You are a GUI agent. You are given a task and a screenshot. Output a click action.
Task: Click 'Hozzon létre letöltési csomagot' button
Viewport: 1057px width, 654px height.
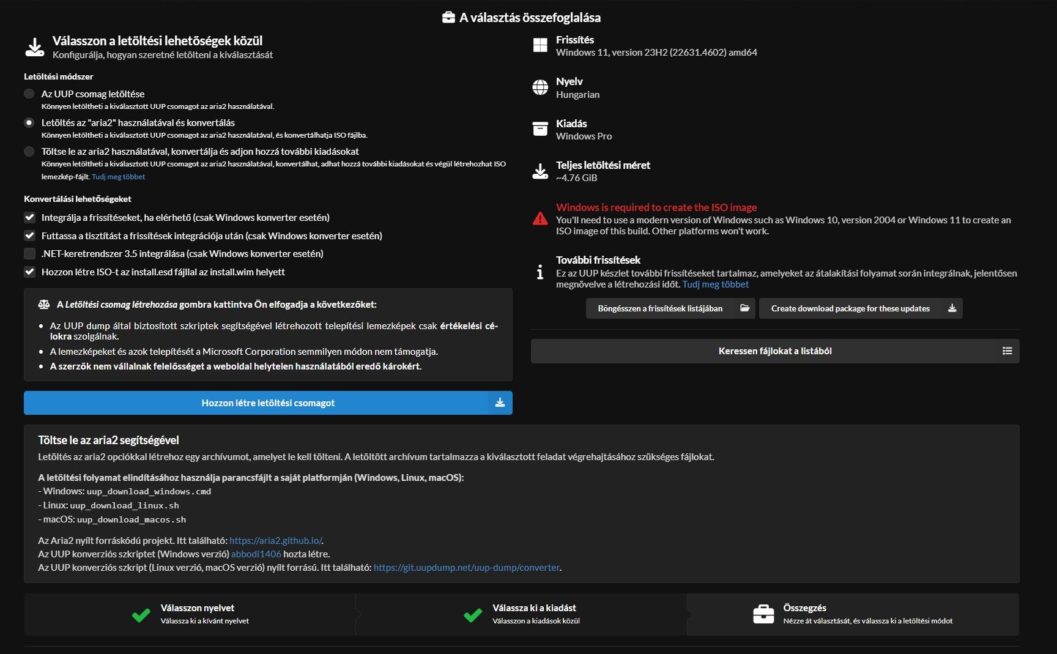pyautogui.click(x=268, y=403)
